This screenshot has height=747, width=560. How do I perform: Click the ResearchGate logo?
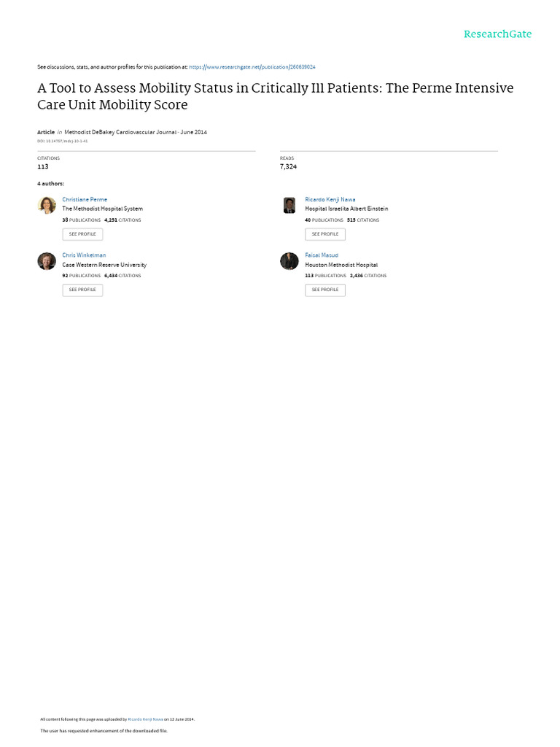(x=497, y=34)
